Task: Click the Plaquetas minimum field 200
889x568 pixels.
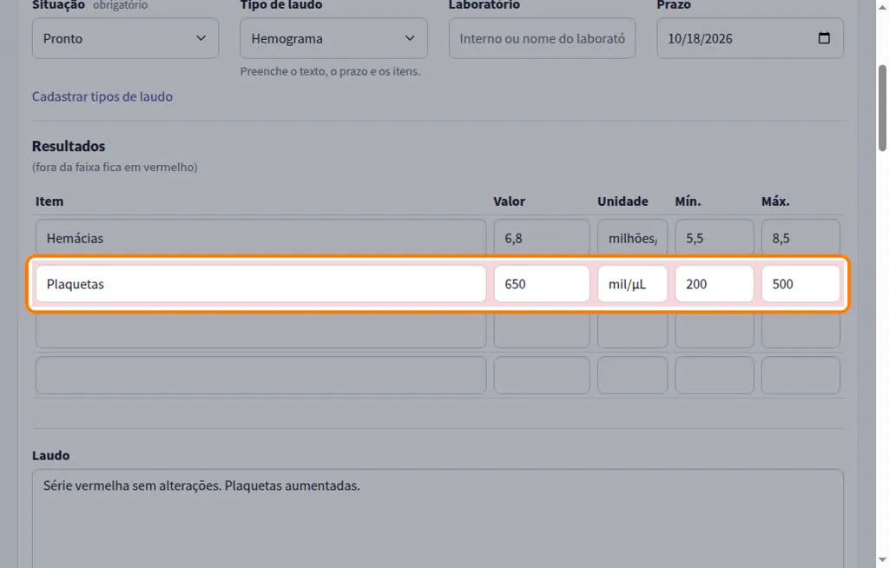Action: (x=714, y=284)
